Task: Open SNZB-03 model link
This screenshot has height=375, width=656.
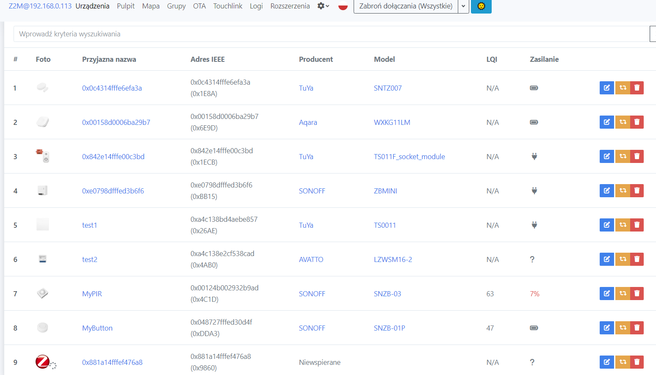Action: [388, 294]
